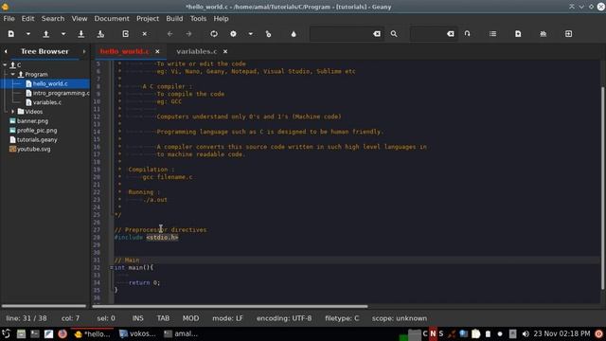Click the Reload file toolbar icon
Screen dimensions: 606x341
coord(126,34)
